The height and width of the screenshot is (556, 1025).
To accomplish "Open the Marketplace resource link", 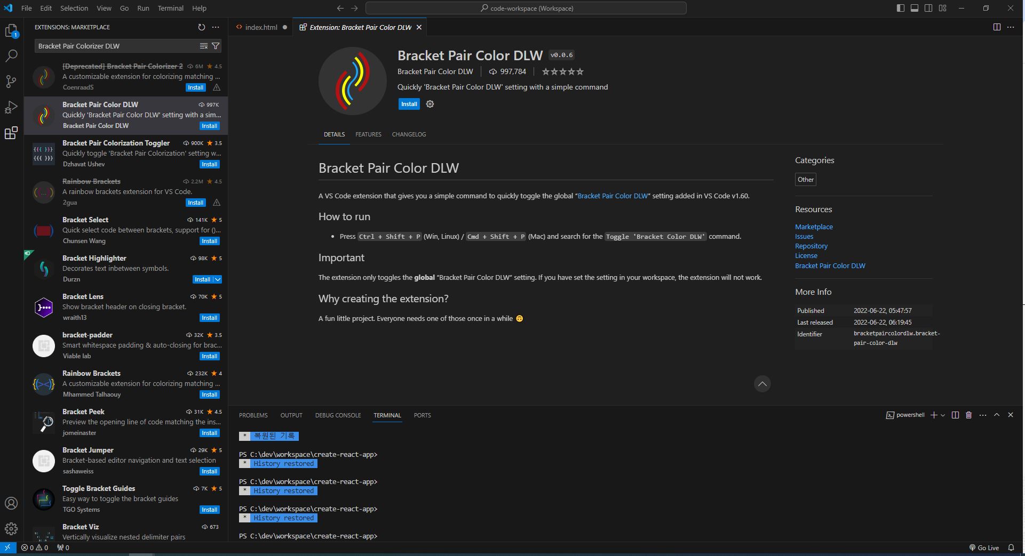I will [x=814, y=227].
